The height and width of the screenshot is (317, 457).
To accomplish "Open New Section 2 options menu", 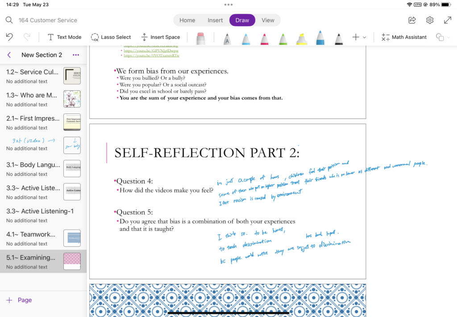I will pos(75,55).
